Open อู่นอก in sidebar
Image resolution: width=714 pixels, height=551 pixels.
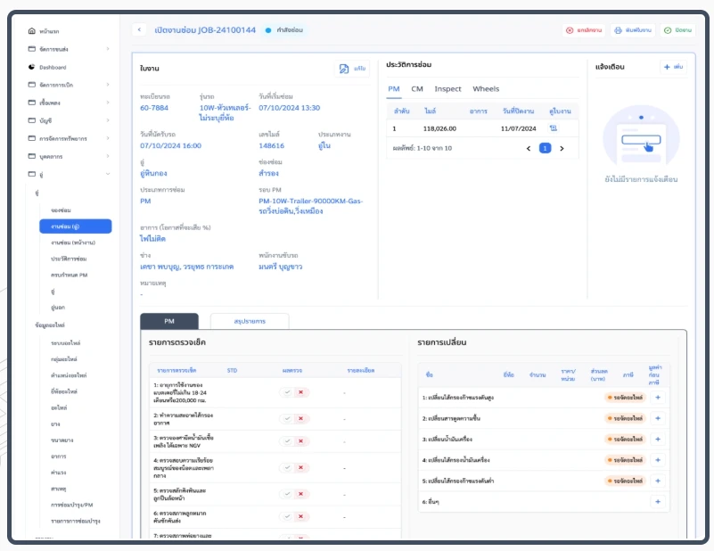pos(58,308)
